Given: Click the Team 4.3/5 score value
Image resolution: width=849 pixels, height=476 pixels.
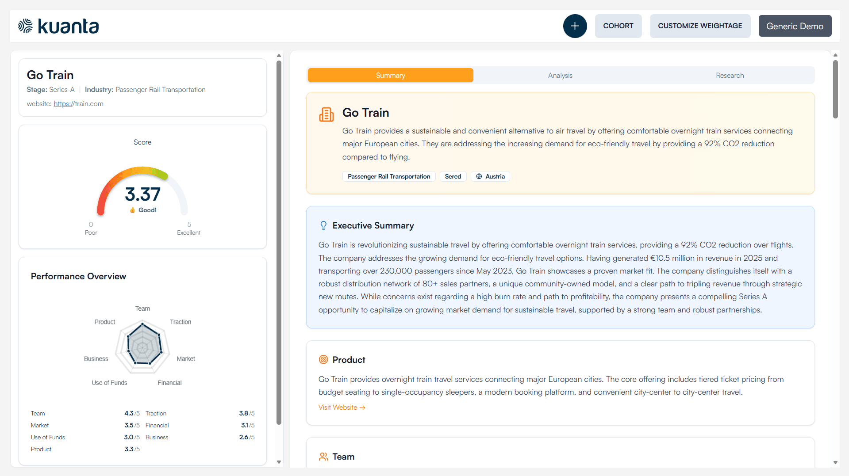Looking at the screenshot, I should click(132, 413).
